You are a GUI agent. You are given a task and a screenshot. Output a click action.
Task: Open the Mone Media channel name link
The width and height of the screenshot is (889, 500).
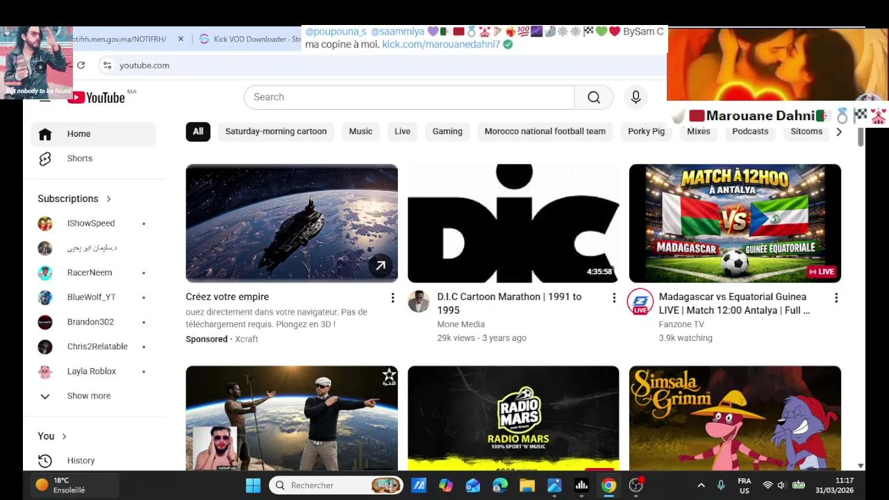click(x=460, y=324)
